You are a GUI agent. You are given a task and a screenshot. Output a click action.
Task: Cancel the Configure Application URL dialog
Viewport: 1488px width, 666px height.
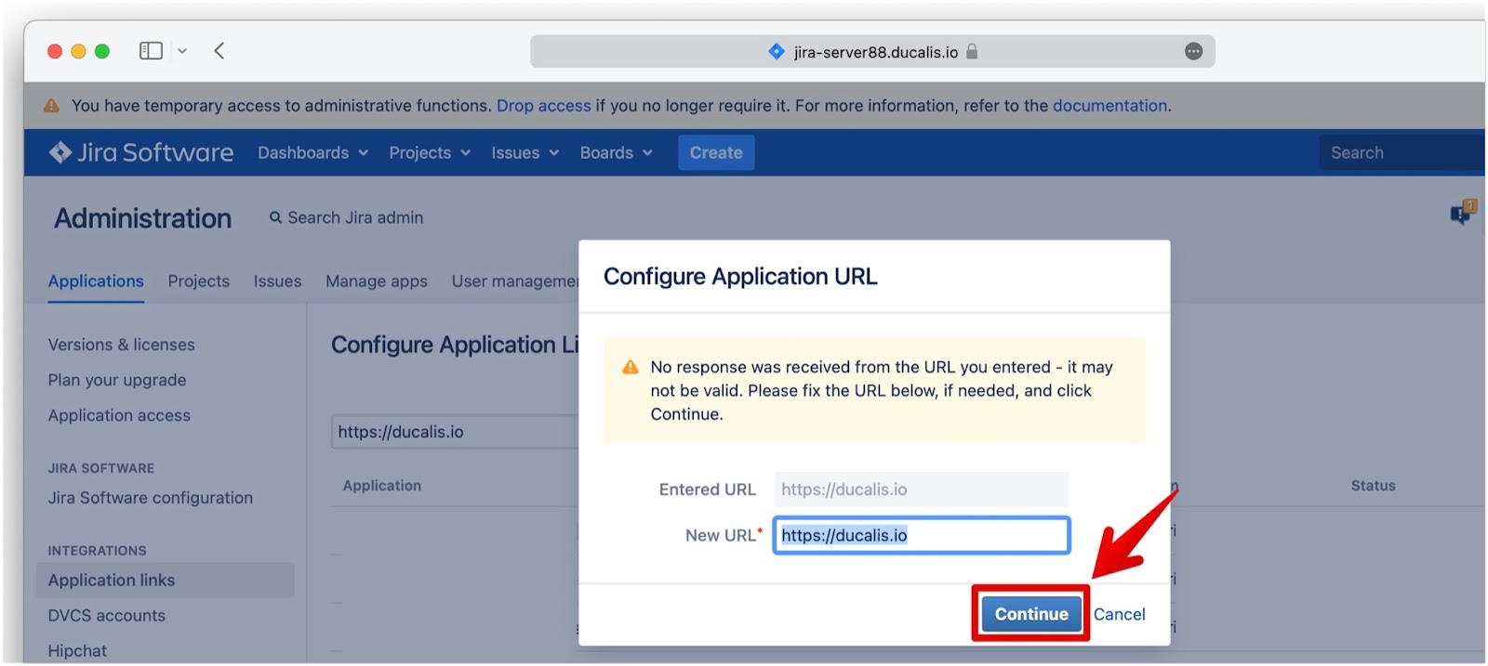(1119, 614)
